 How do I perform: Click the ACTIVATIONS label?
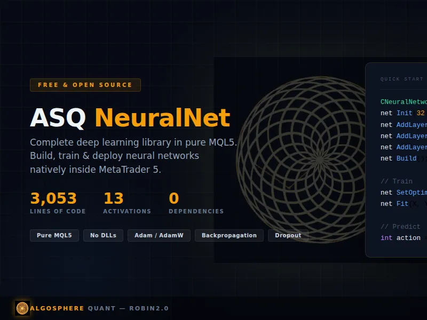point(127,211)
